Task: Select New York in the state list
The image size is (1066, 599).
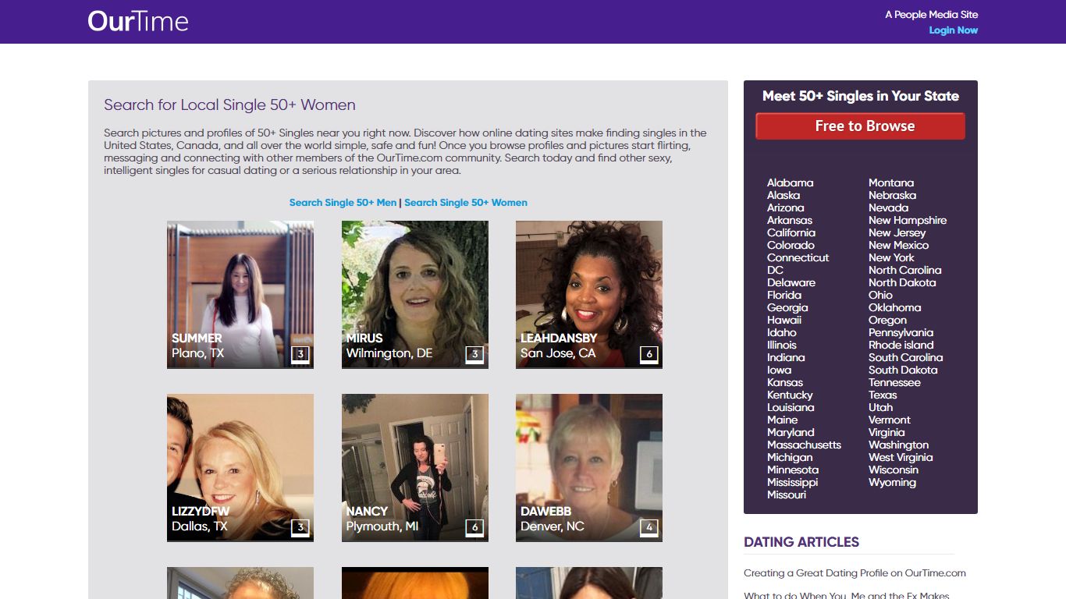Action: (891, 257)
